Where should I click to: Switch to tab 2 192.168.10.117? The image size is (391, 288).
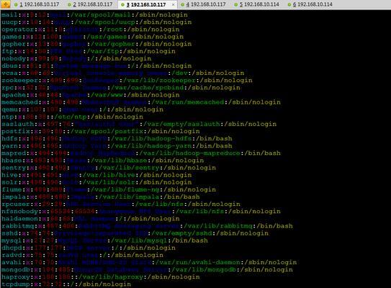[90, 4]
